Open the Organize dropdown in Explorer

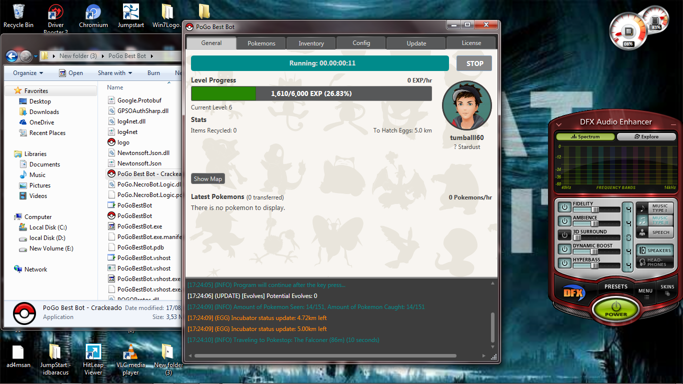tap(28, 73)
